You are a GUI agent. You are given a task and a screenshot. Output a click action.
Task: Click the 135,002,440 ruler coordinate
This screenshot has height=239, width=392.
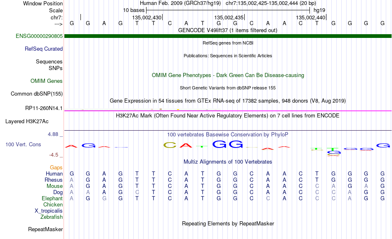(x=310, y=17)
